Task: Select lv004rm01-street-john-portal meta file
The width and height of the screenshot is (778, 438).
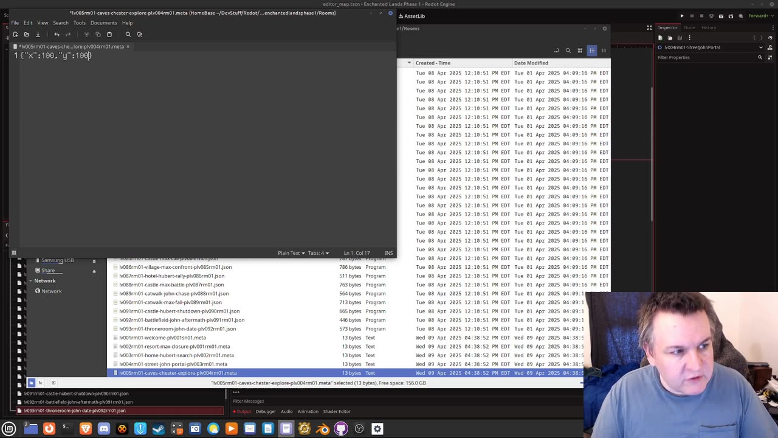Action: 173,364
